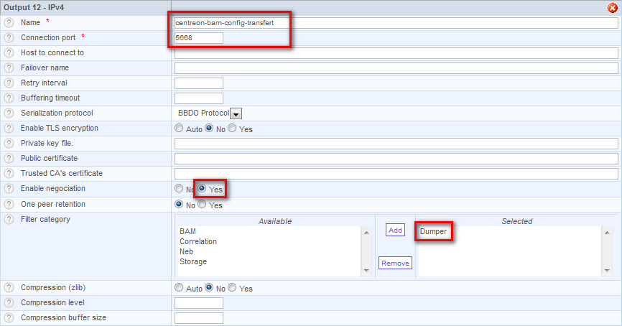622x326 pixels.
Task: Click help icon for Compression (zlib)
Action: (9, 288)
